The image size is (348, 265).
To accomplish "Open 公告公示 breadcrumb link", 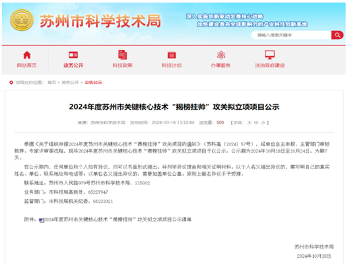I will pyautogui.click(x=93, y=83).
